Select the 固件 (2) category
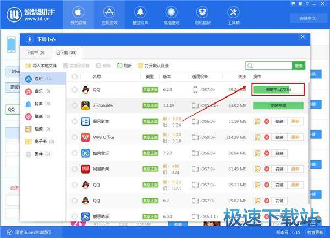This screenshot has height=238, width=330. click(43, 154)
